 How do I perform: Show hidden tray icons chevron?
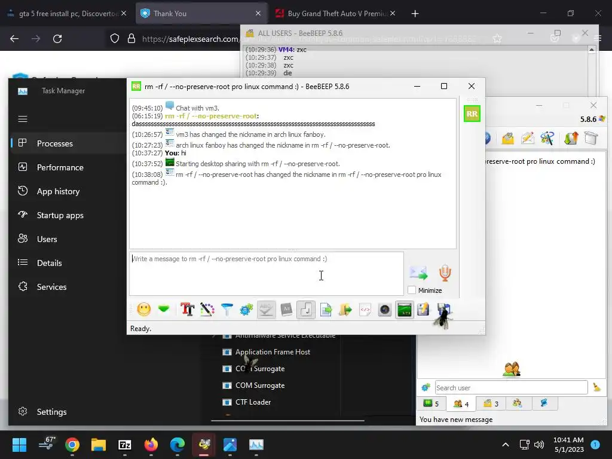click(506, 445)
